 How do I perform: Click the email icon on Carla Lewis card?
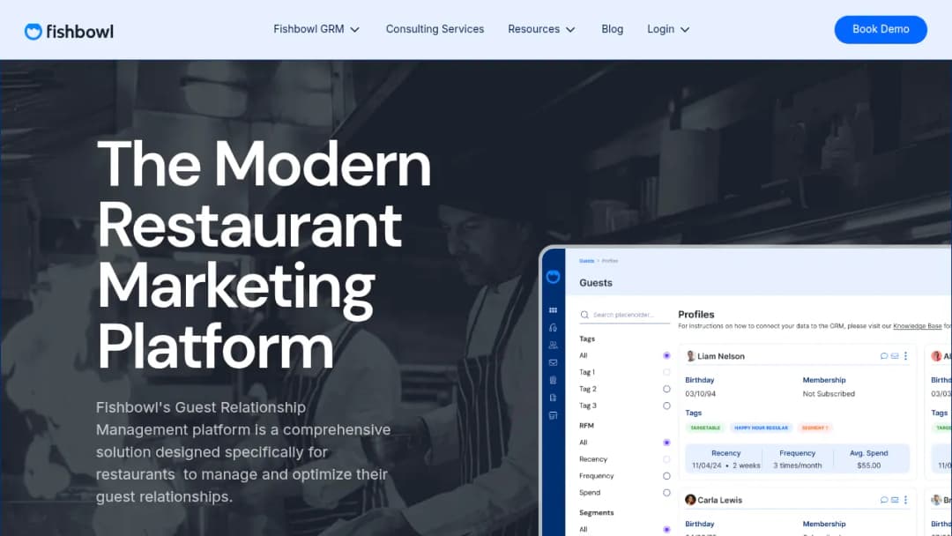(x=895, y=500)
